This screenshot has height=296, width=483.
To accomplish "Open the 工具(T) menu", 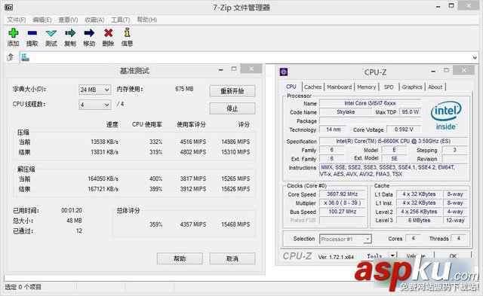I will [121, 20].
